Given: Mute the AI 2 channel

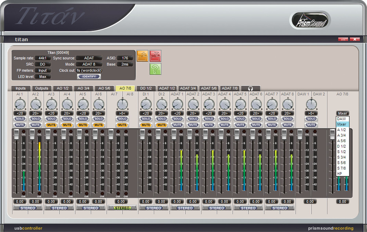Looking at the screenshot, I should (x=36, y=125).
